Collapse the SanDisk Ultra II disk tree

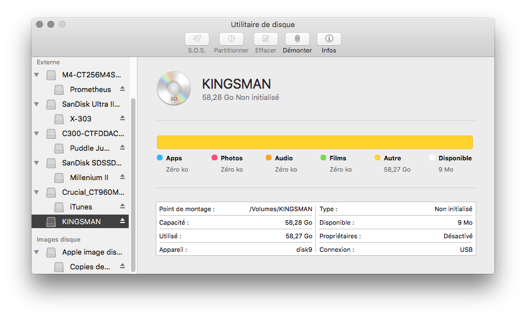coord(37,104)
